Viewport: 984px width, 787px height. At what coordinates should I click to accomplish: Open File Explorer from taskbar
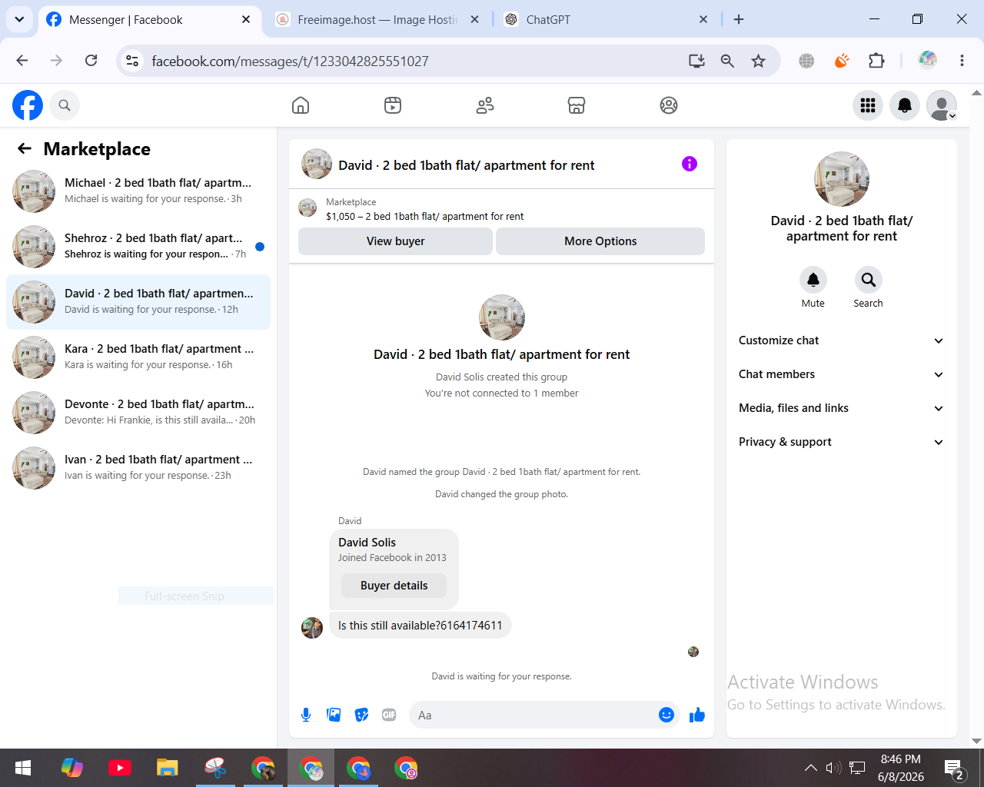[x=168, y=768]
